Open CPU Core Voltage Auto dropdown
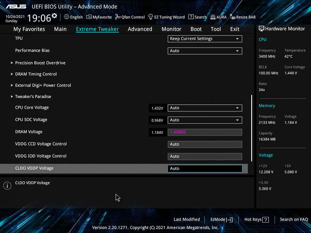 [205, 108]
